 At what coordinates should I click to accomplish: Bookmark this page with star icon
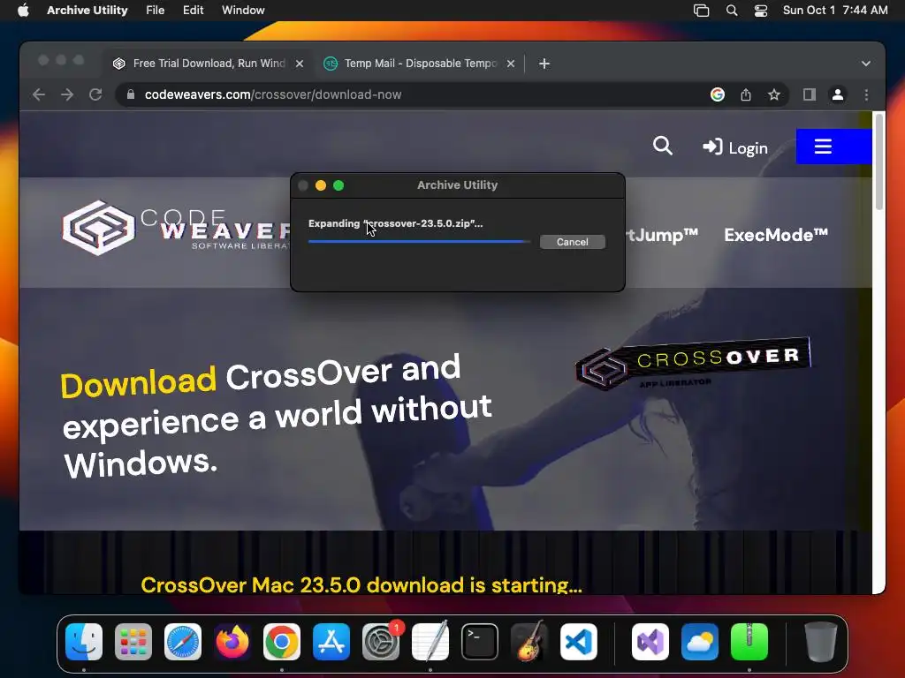[774, 94]
